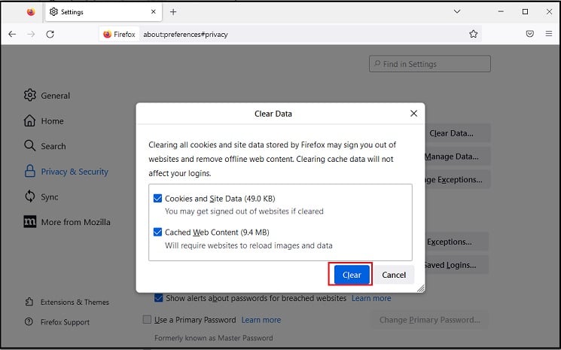Close the Clear Data dialog with X
The image size is (561, 350).
[413, 114]
